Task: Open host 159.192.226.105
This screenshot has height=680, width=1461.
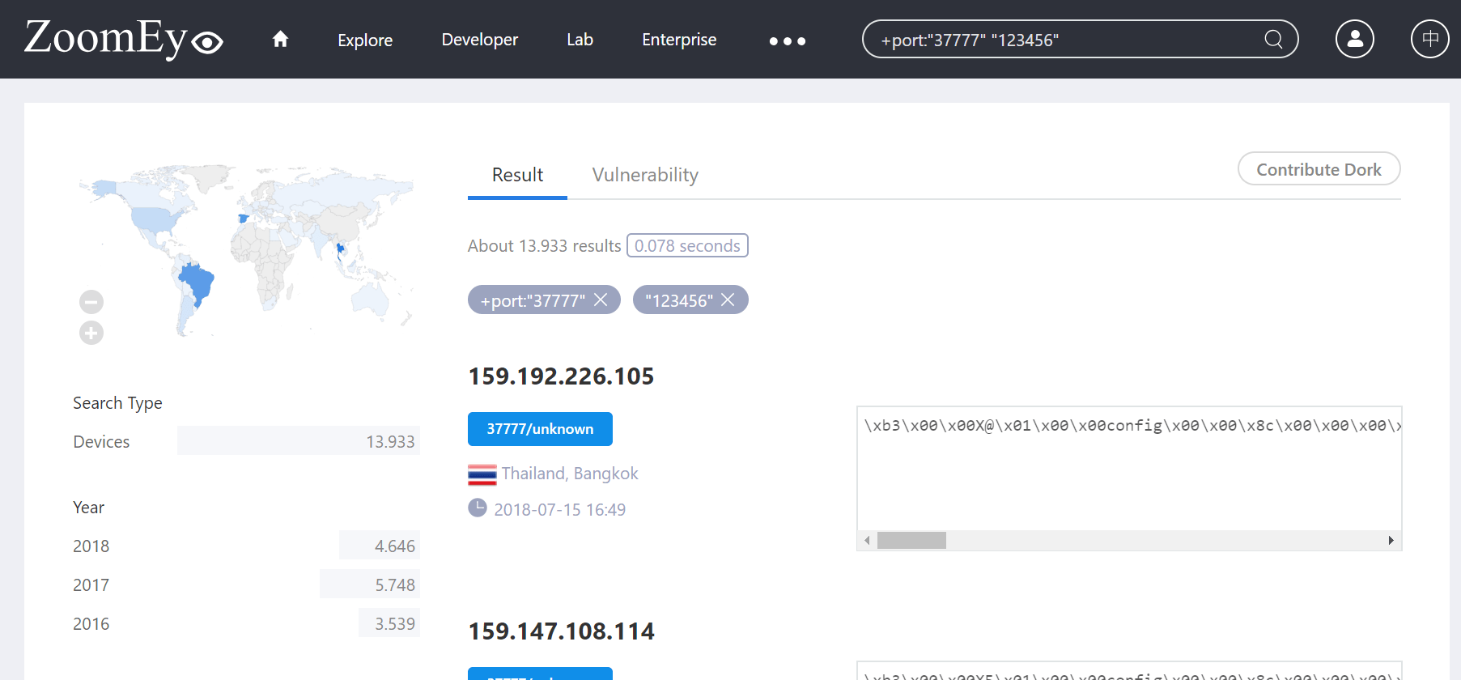Action: (561, 376)
